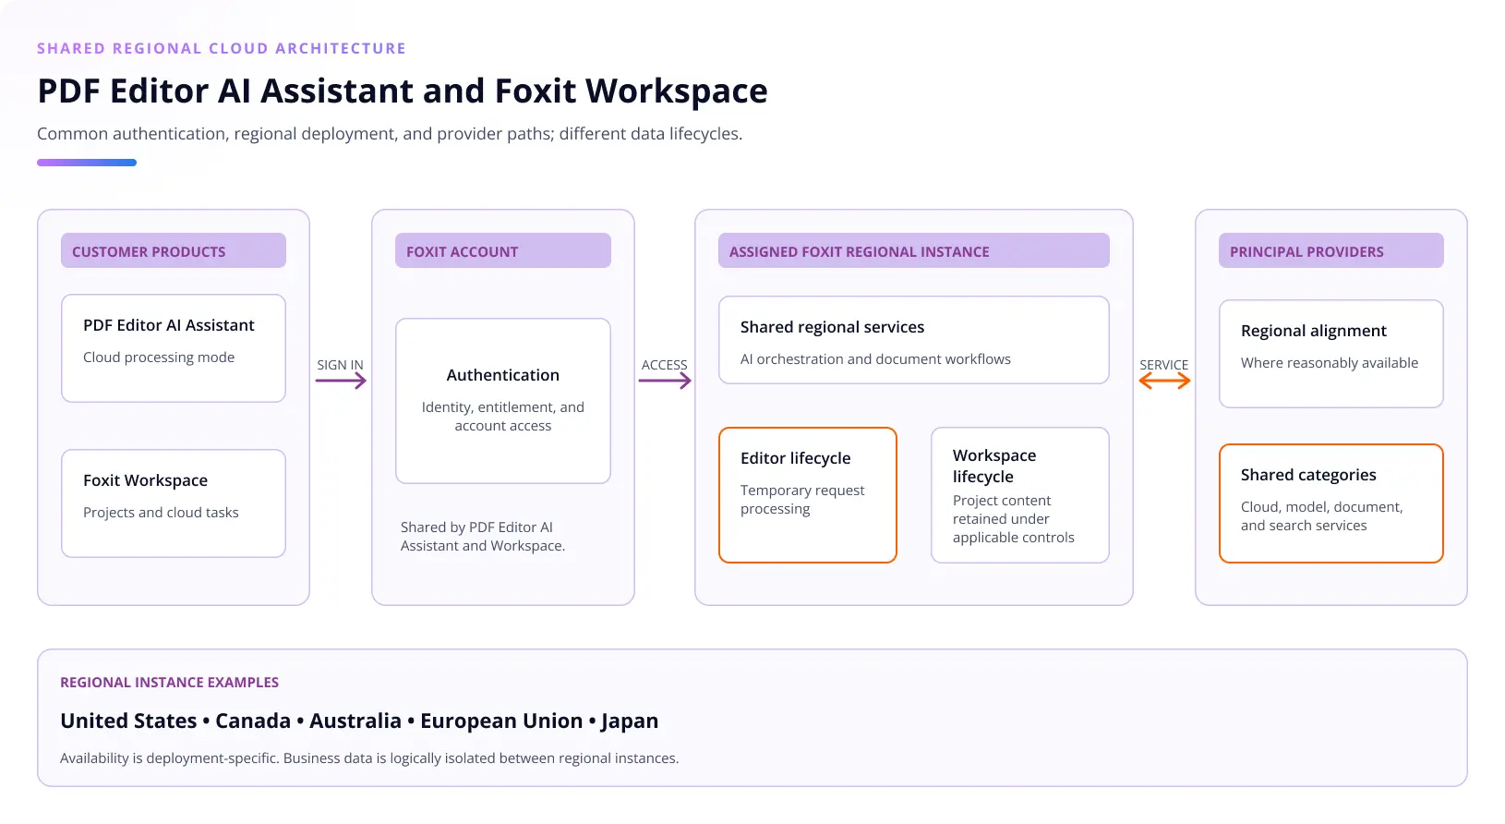This screenshot has height=824, width=1505.
Task: Select the "Workspace lifecycle" card title
Action: tap(994, 467)
